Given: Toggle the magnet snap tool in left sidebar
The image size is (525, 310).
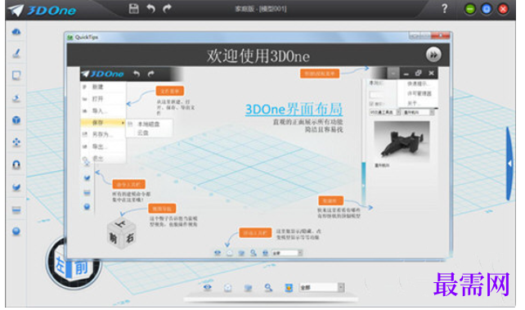Looking at the screenshot, I should coord(16,164).
